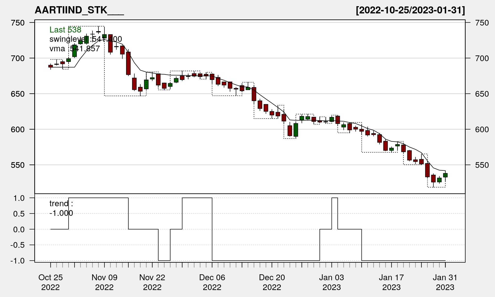
Task: Click the AARTIIND_STK chart title
Action: point(79,10)
